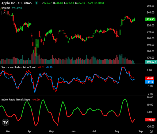Select the Apple Inc symbol title
Image resolution: width=157 pixels, height=134 pixels.
pyautogui.click(x=16, y=3)
